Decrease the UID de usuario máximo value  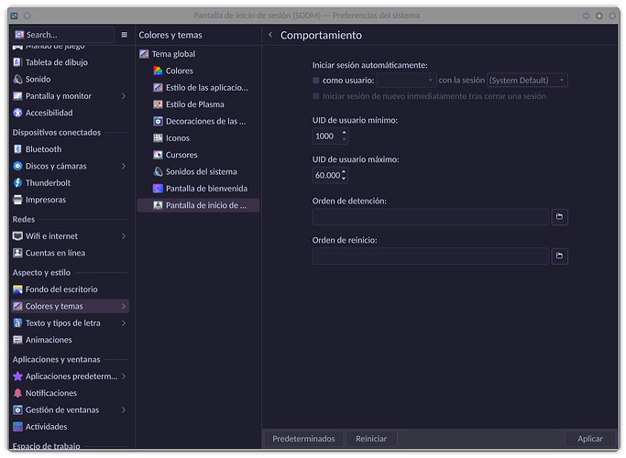pos(345,179)
